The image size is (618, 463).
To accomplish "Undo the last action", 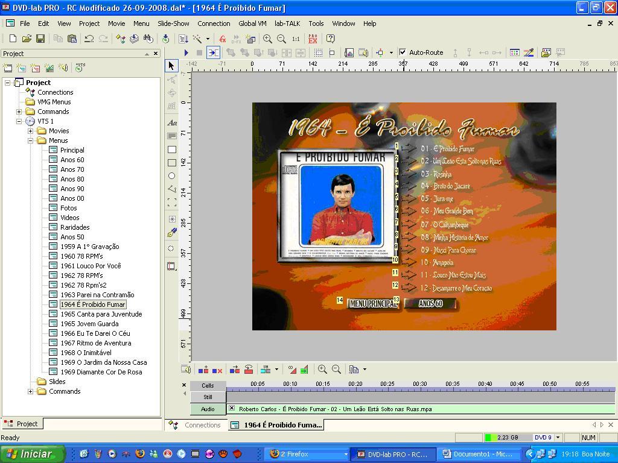I will pos(89,39).
